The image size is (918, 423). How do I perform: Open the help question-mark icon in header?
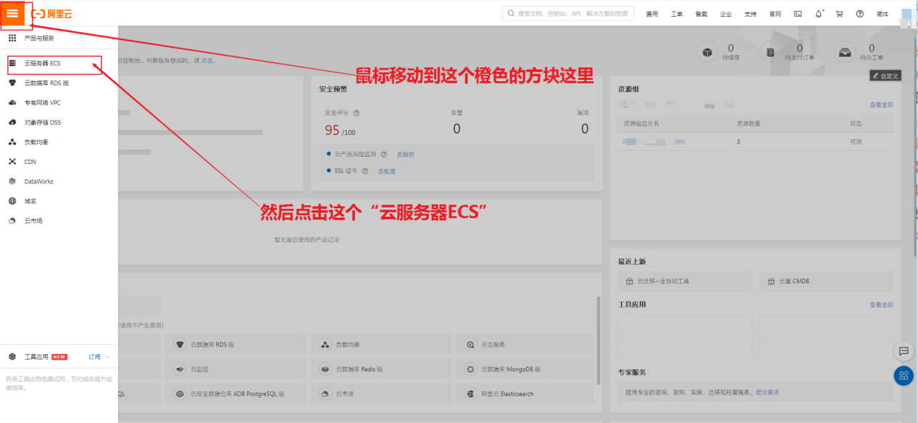(x=860, y=14)
